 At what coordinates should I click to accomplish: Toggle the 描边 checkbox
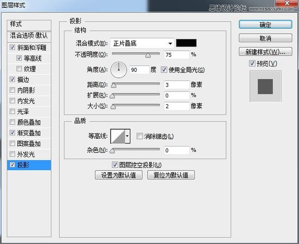12,79
